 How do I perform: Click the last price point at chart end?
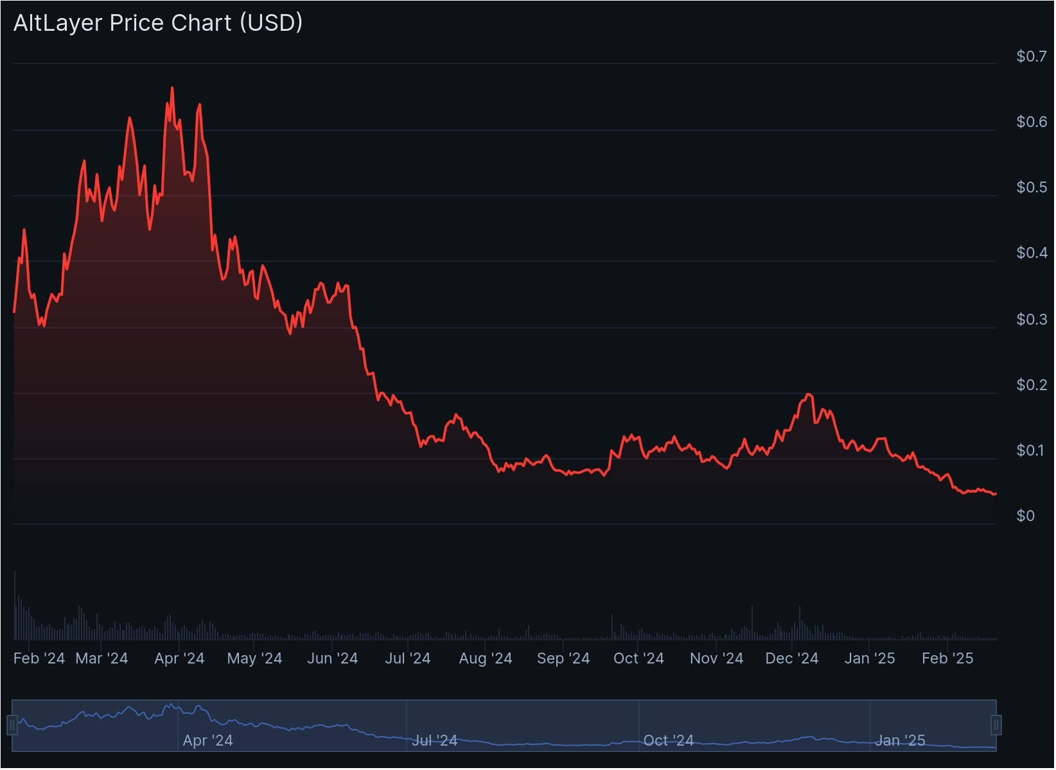(x=995, y=493)
